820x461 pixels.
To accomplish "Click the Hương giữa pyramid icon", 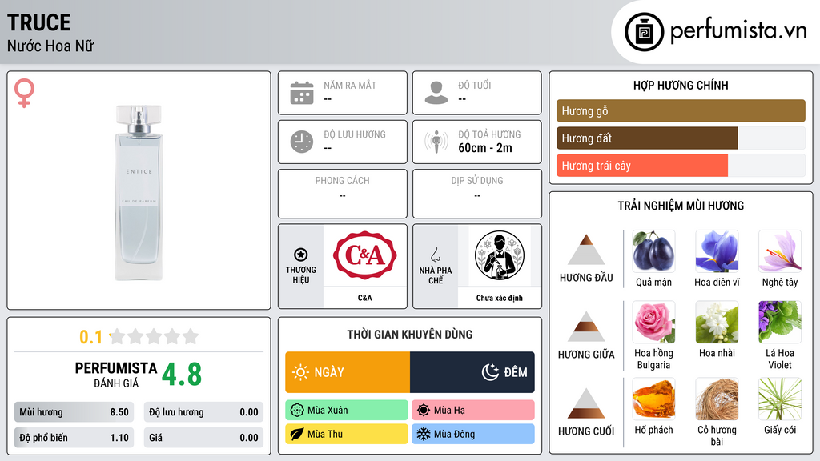I will [586, 327].
